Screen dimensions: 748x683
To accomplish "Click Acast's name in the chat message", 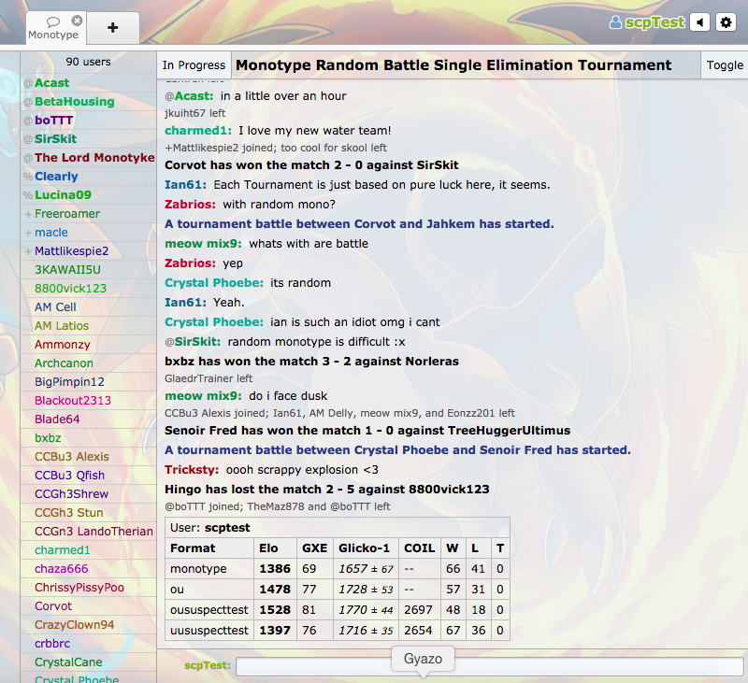I will (194, 96).
